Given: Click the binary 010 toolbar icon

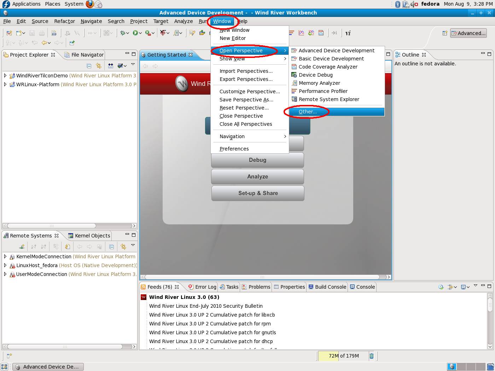Looking at the screenshot, I should tap(54, 33).
